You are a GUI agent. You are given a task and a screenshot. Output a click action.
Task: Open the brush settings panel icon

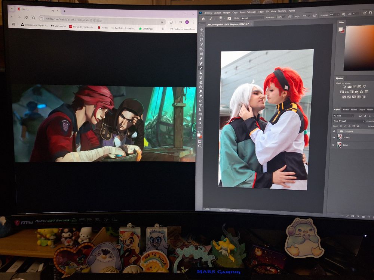pyautogui.click(x=229, y=18)
